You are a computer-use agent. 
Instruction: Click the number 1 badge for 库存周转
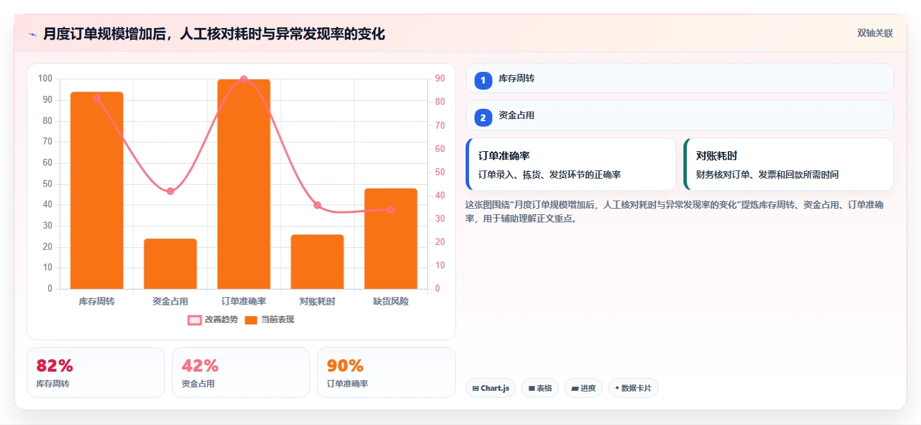[x=483, y=80]
